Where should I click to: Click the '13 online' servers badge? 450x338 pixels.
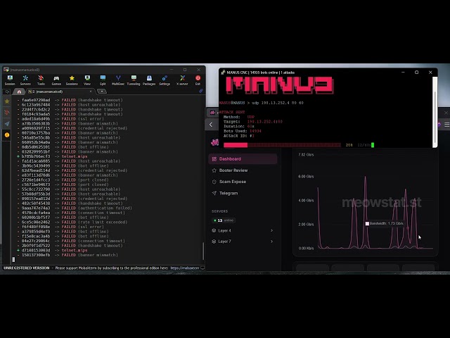(x=224, y=220)
